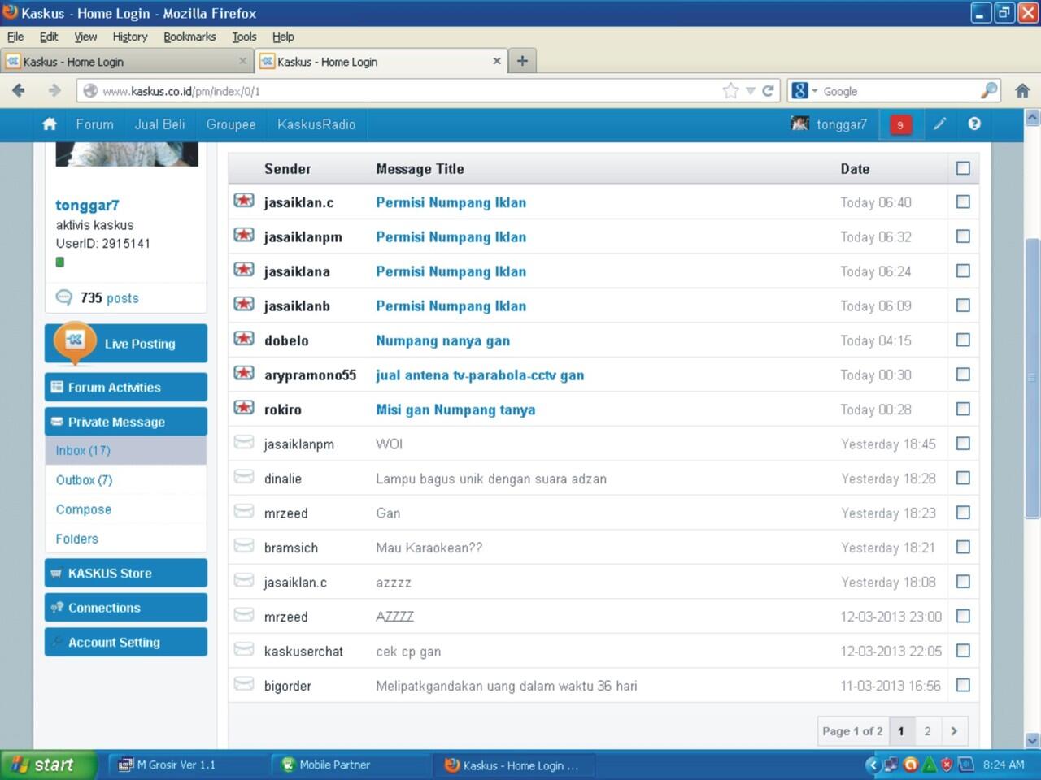
Task: Check the box for jasaiklana message
Action: 963,271
